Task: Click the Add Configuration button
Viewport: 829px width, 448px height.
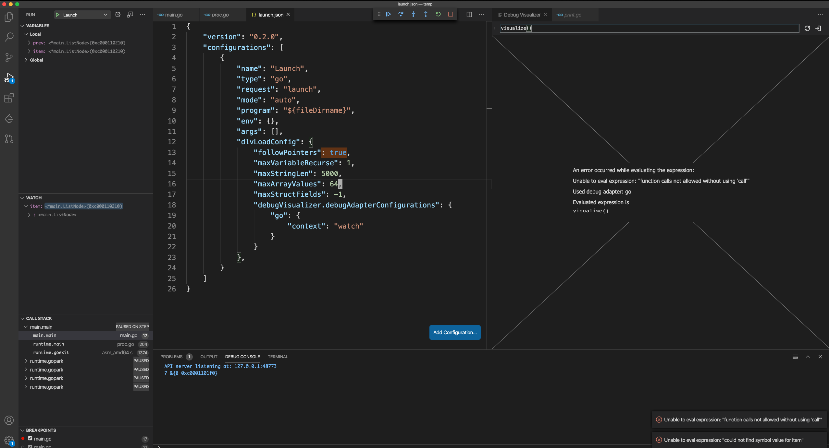Action: (x=455, y=332)
